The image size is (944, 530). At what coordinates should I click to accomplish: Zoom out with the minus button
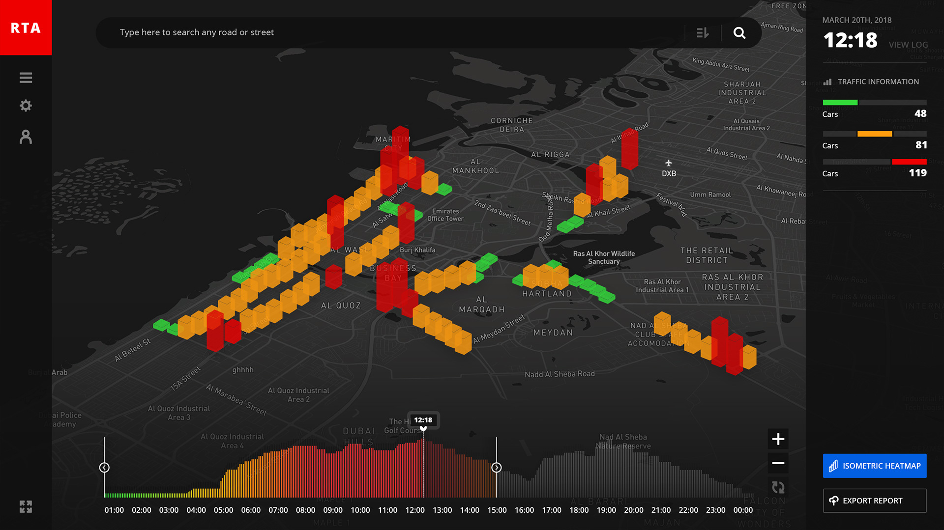click(778, 463)
